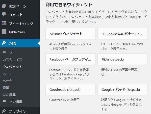Click the 固定ページ pages icon

[x=4, y=6]
